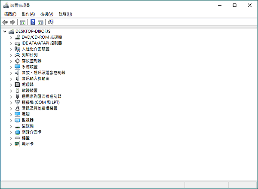
Task: Expand the 處理器 category
Action: (x=11, y=85)
